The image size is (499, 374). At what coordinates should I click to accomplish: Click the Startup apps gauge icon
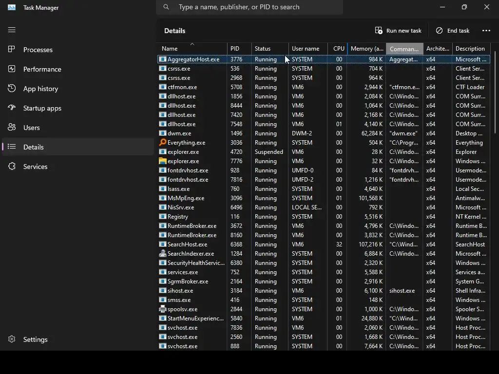coord(12,108)
